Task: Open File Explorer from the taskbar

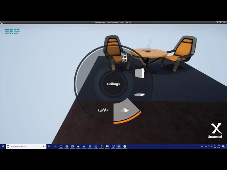Action: (107, 146)
